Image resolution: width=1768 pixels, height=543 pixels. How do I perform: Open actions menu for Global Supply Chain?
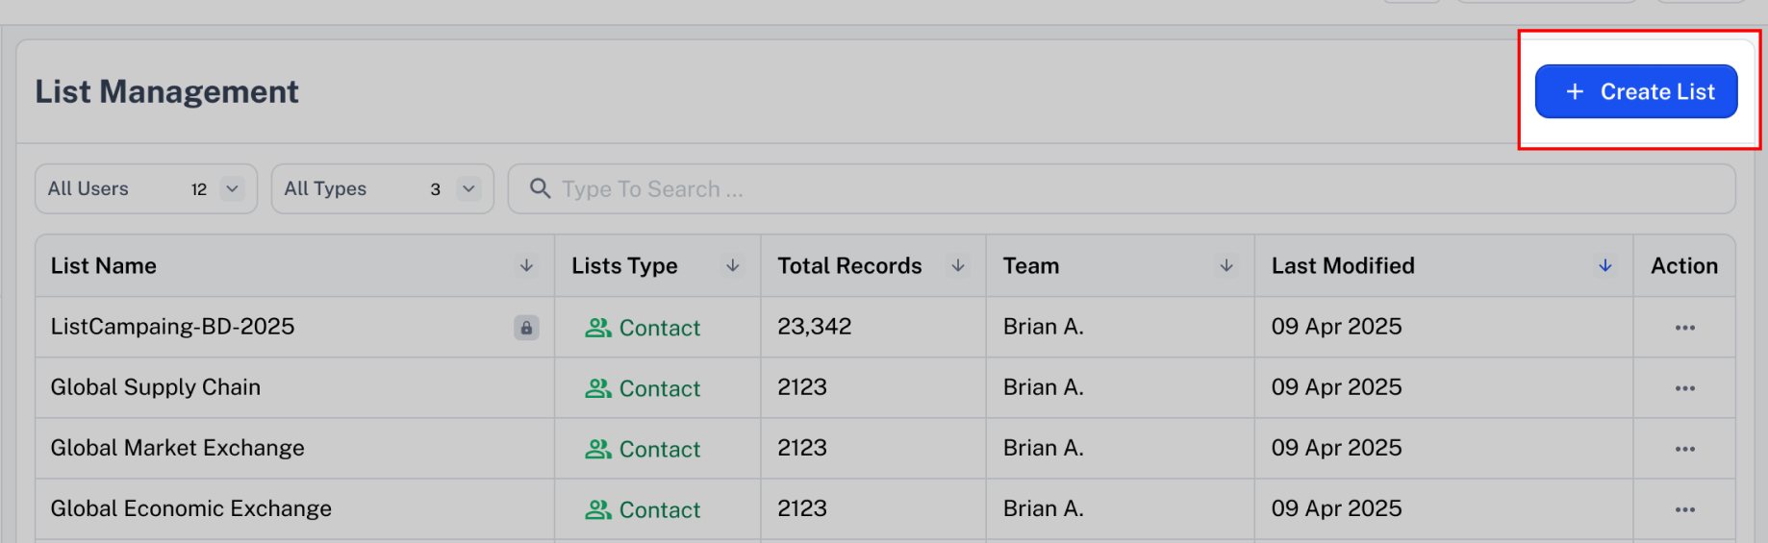[x=1684, y=388]
